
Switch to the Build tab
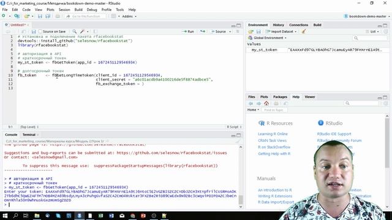tap(317, 25)
